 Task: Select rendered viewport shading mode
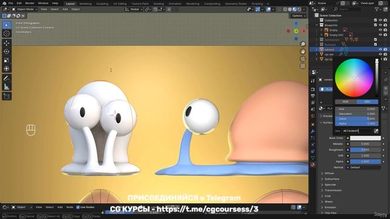(x=299, y=10)
